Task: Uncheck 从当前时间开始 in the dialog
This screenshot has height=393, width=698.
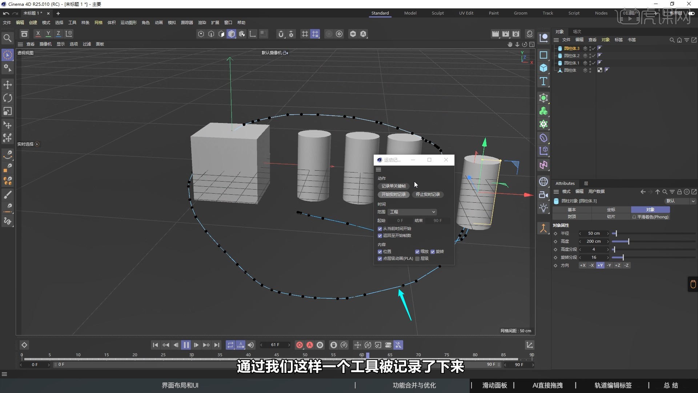Action: 380,229
